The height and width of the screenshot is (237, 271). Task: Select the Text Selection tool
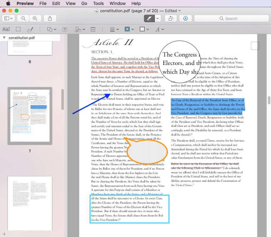pyautogui.click(x=6, y=29)
